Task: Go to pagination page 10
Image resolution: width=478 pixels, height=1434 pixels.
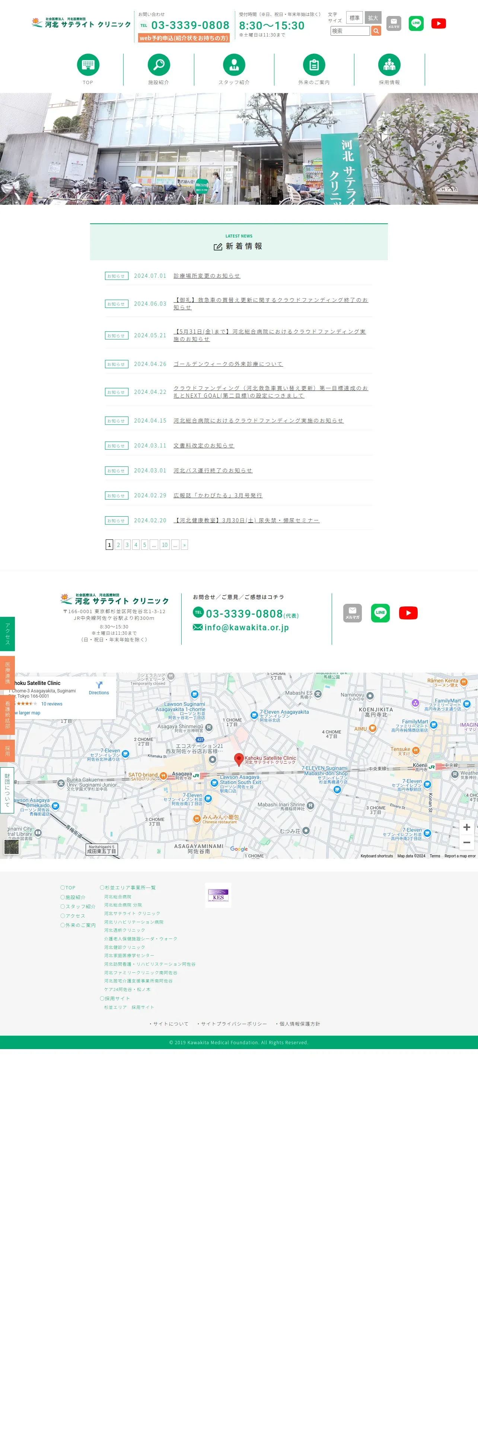Action: click(165, 545)
